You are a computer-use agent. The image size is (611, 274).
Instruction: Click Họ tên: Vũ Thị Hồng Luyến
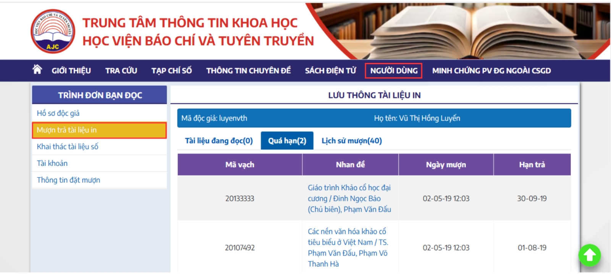point(417,118)
